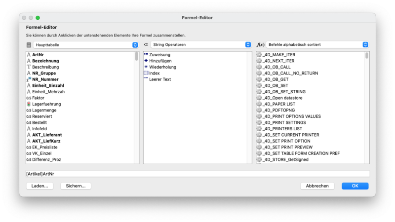
Task: Select the Bezeichnung field in list
Action: coord(45,61)
